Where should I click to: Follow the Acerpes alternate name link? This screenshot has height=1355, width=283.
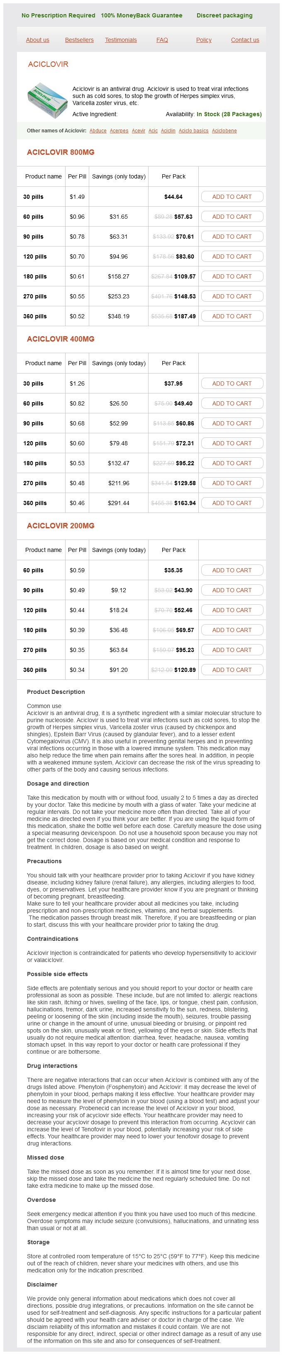pyautogui.click(x=119, y=130)
